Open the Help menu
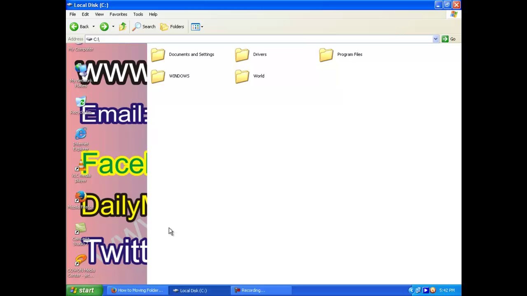Image resolution: width=527 pixels, height=296 pixels. 153,14
